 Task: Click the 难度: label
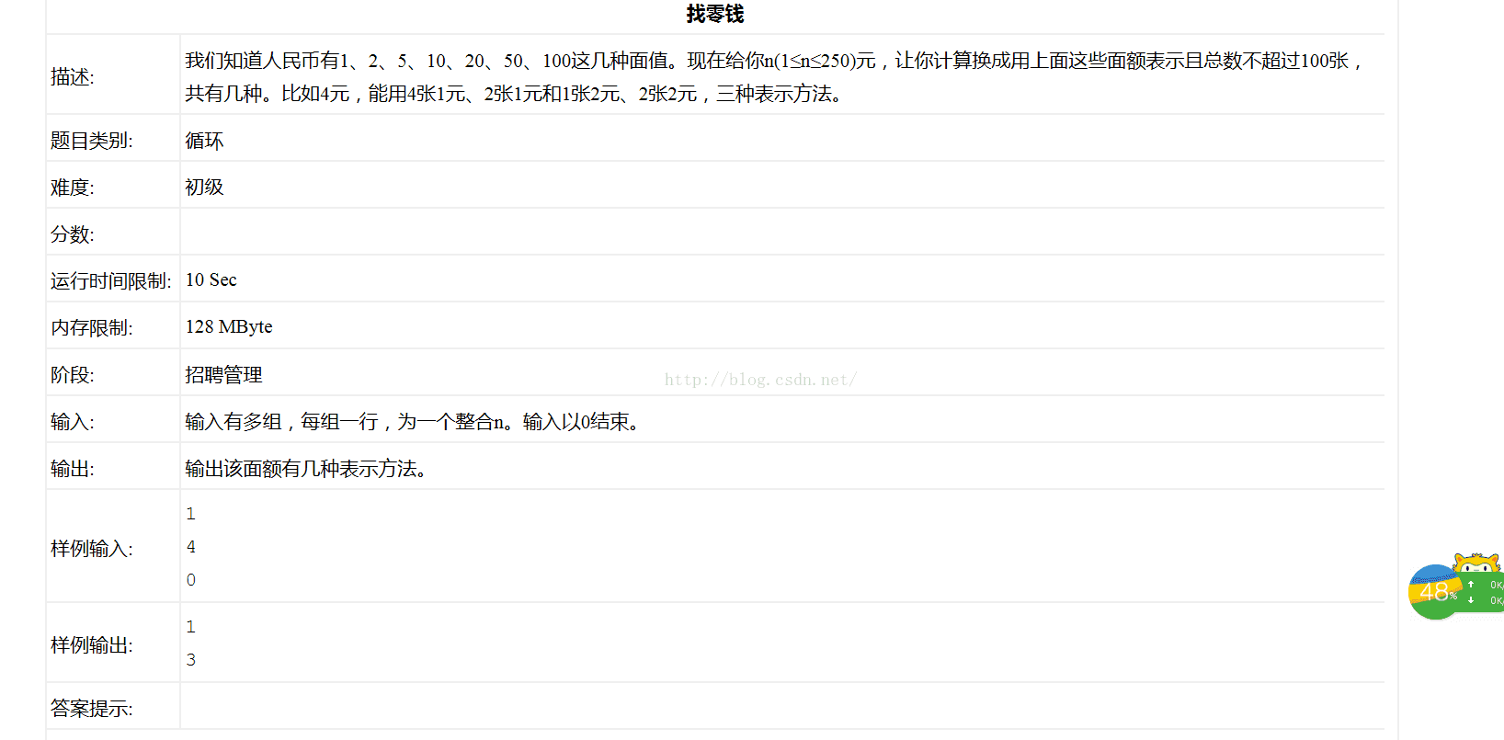pyautogui.click(x=72, y=188)
